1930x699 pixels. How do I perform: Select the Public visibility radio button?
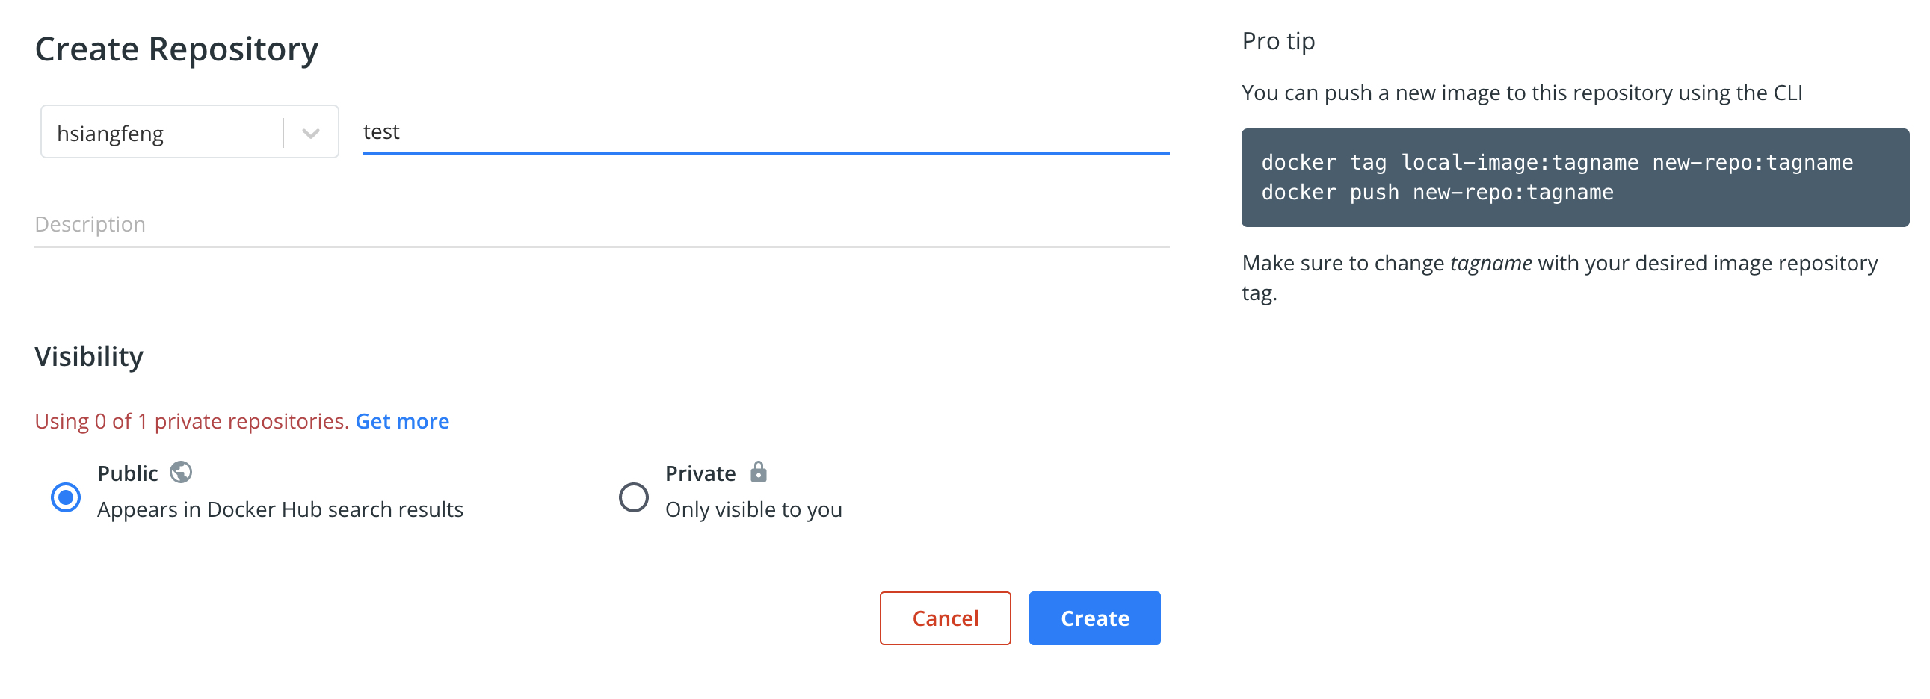pyautogui.click(x=66, y=497)
